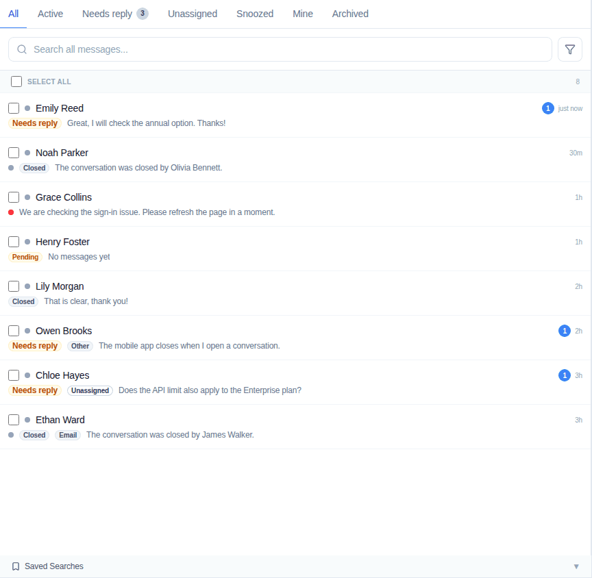Click the Other tag on Owen Brooks
Image resolution: width=592 pixels, height=578 pixels.
tap(80, 346)
